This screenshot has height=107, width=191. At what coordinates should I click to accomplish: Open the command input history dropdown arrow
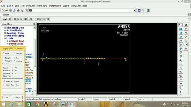pyautogui.click(x=135, y=11)
